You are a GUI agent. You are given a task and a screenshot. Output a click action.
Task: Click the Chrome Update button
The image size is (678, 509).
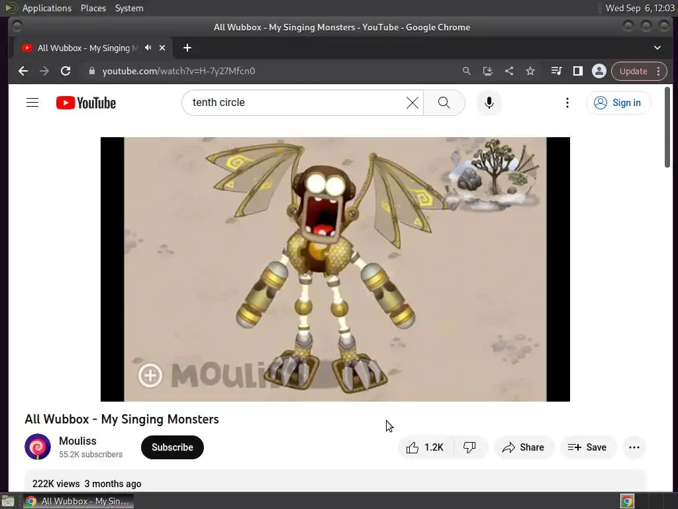[x=633, y=71]
